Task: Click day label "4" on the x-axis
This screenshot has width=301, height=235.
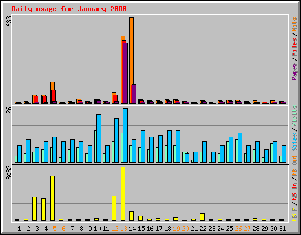Action: click(46, 229)
